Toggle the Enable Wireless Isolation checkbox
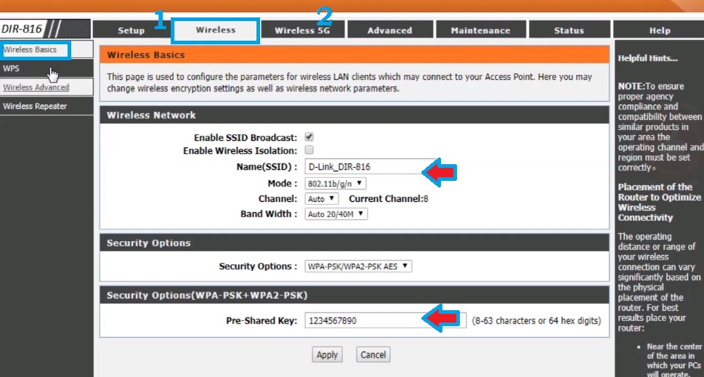This screenshot has height=377, width=704. click(309, 150)
